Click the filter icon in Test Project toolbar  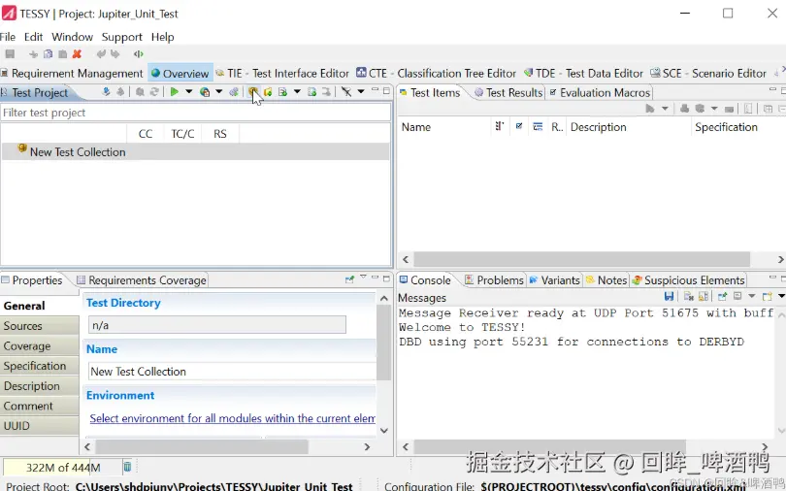[x=346, y=91]
